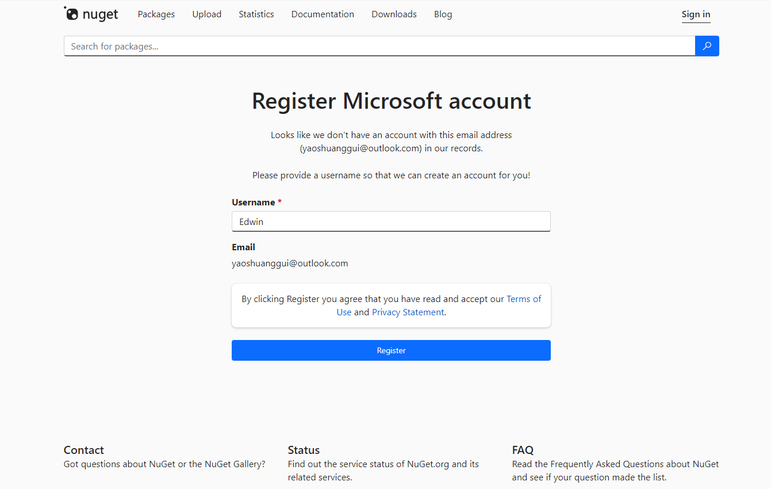This screenshot has width=771, height=489.
Task: Open the Privacy Statement link
Action: (408, 312)
